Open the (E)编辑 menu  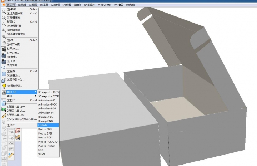click(22, 5)
